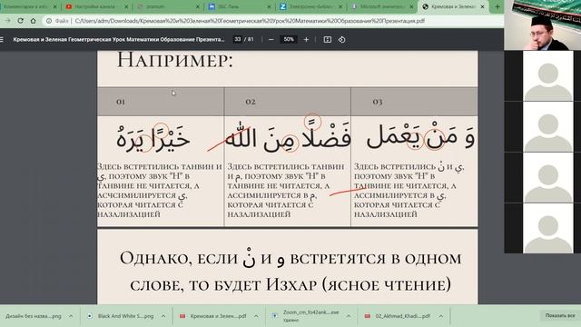Click the '03' column header cell

pyautogui.click(x=414, y=102)
